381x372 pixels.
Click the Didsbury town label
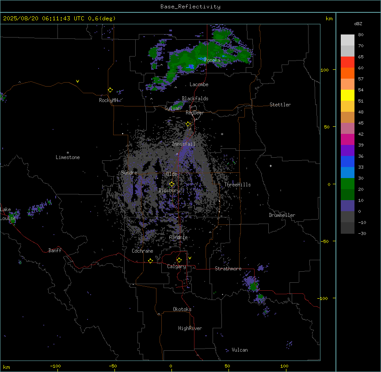[x=169, y=190]
